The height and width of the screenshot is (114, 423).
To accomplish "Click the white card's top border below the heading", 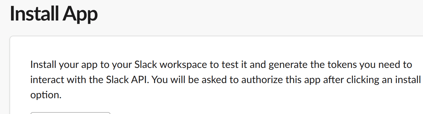I will tap(216, 36).
